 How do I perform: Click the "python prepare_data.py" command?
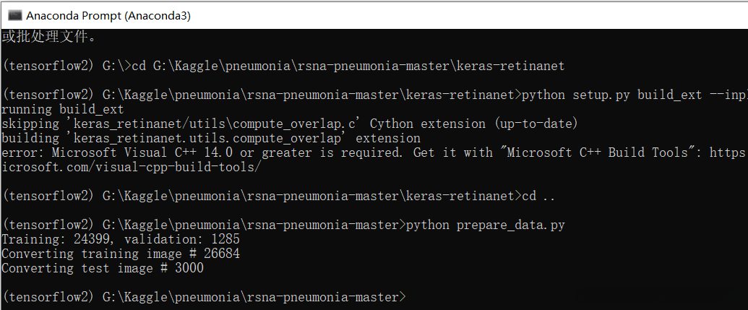pos(486,225)
